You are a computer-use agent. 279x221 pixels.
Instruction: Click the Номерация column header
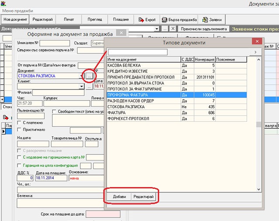[x=204, y=60]
